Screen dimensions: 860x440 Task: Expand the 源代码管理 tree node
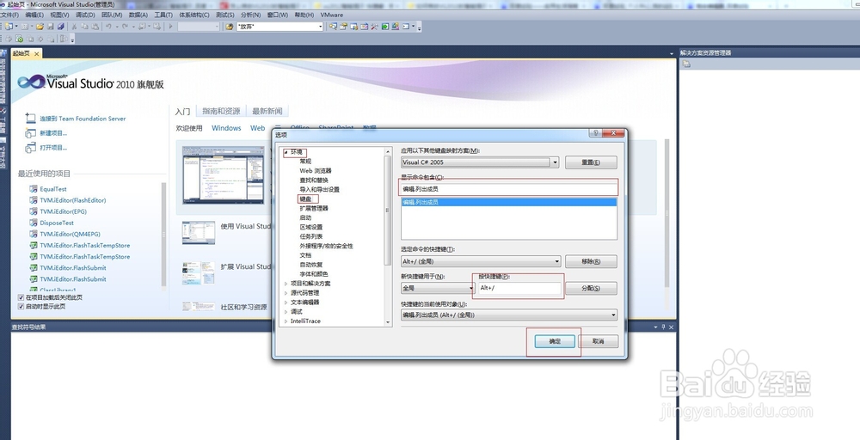(286, 292)
